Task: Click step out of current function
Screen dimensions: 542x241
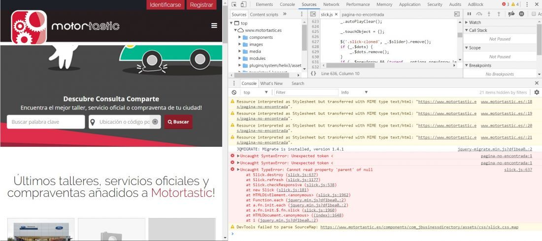Action: click(x=499, y=14)
